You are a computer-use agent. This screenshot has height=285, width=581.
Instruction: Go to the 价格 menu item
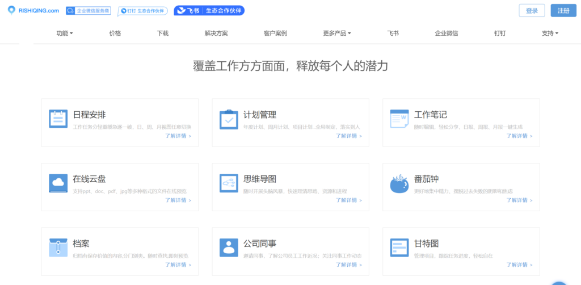[x=115, y=33]
